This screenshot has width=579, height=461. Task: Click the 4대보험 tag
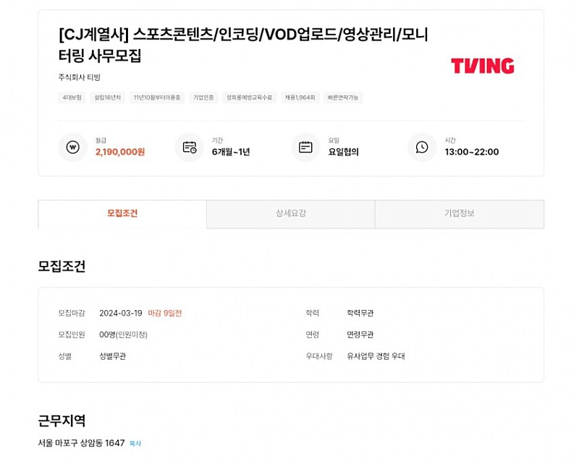pos(72,98)
